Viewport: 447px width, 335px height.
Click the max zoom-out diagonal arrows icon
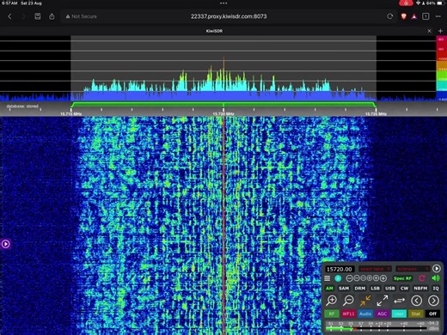click(x=383, y=301)
